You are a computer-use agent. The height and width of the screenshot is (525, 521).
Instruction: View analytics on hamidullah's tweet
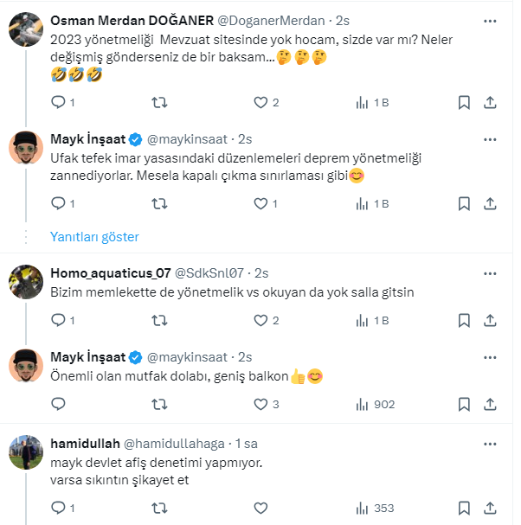[x=363, y=508]
